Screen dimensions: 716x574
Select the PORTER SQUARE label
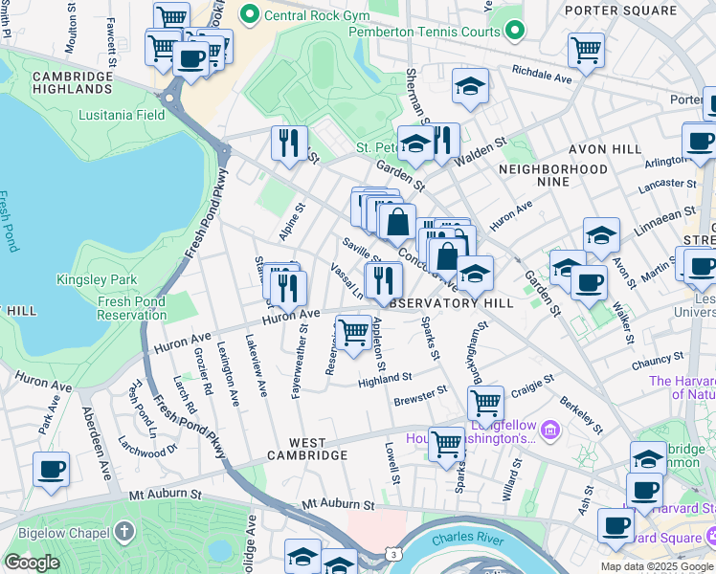[620, 11]
